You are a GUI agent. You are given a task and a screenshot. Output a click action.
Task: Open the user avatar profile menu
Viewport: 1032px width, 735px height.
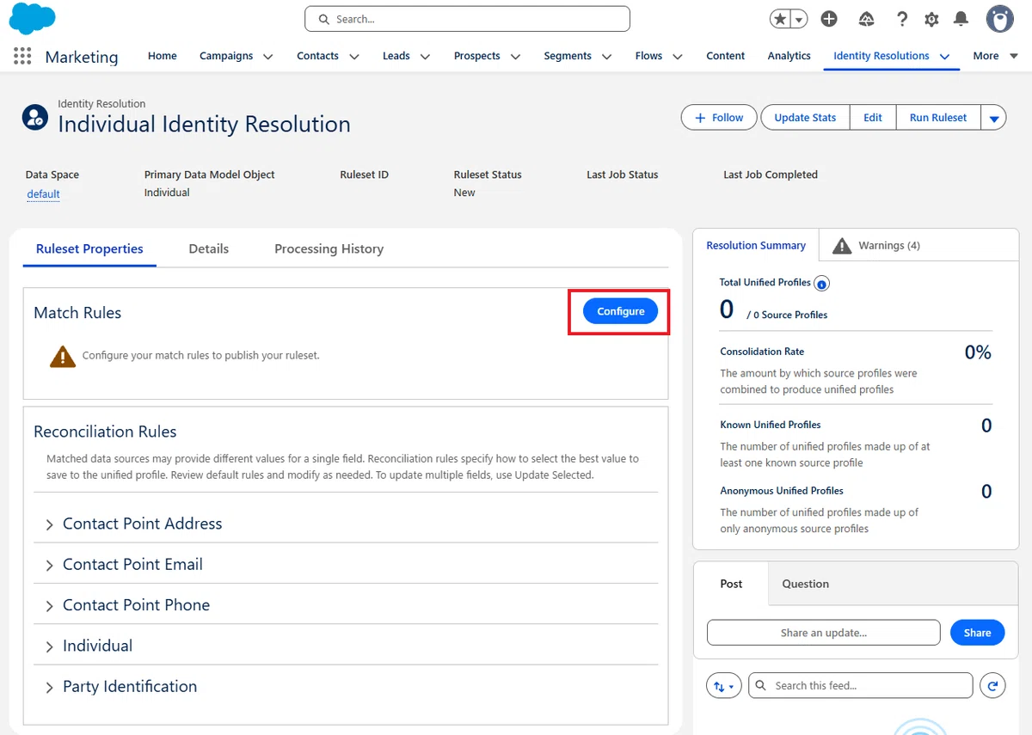coord(999,19)
